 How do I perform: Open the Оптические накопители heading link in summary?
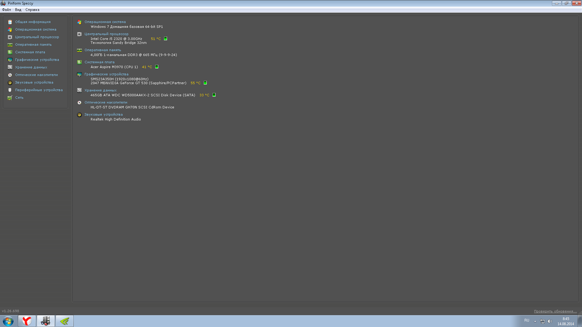tap(106, 102)
